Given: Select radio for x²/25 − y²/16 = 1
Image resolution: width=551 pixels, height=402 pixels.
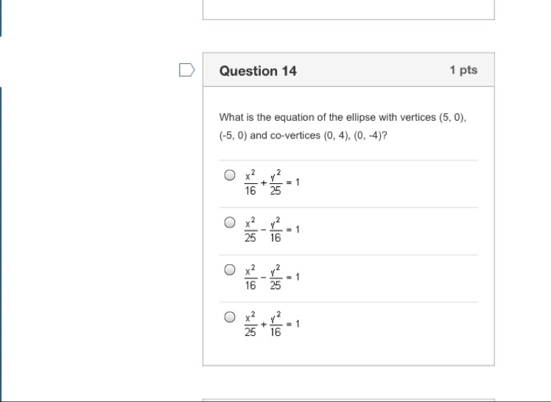Looking at the screenshot, I should 230,222.
